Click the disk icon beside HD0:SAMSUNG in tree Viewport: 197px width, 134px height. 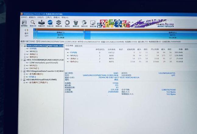(x=25, y=46)
